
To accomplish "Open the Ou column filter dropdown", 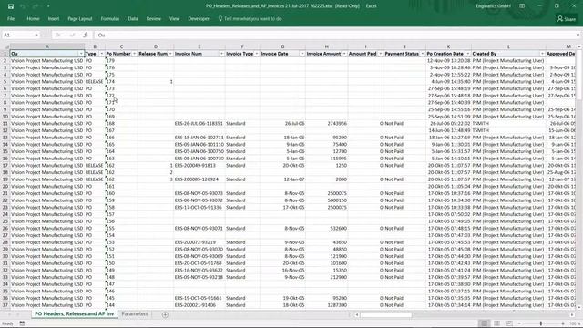I will click(x=81, y=54).
